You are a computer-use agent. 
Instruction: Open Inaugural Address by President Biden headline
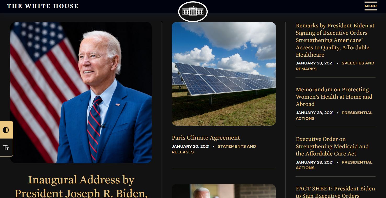point(81,186)
